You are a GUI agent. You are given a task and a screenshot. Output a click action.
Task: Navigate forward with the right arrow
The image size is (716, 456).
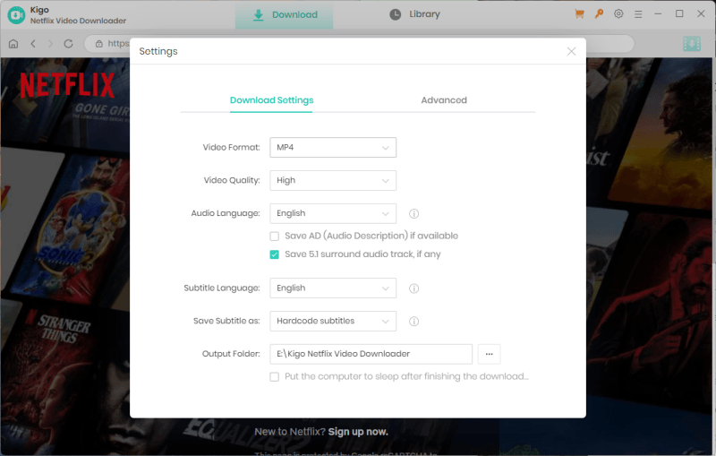pyautogui.click(x=50, y=44)
